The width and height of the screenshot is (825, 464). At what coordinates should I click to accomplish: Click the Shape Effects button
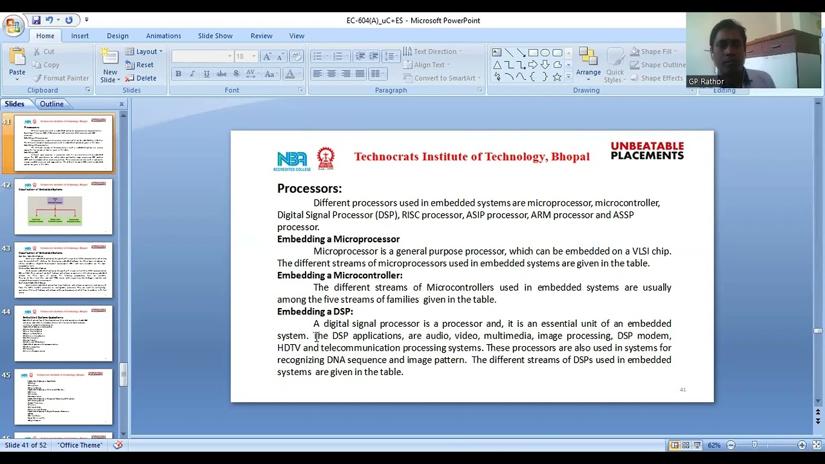[657, 78]
